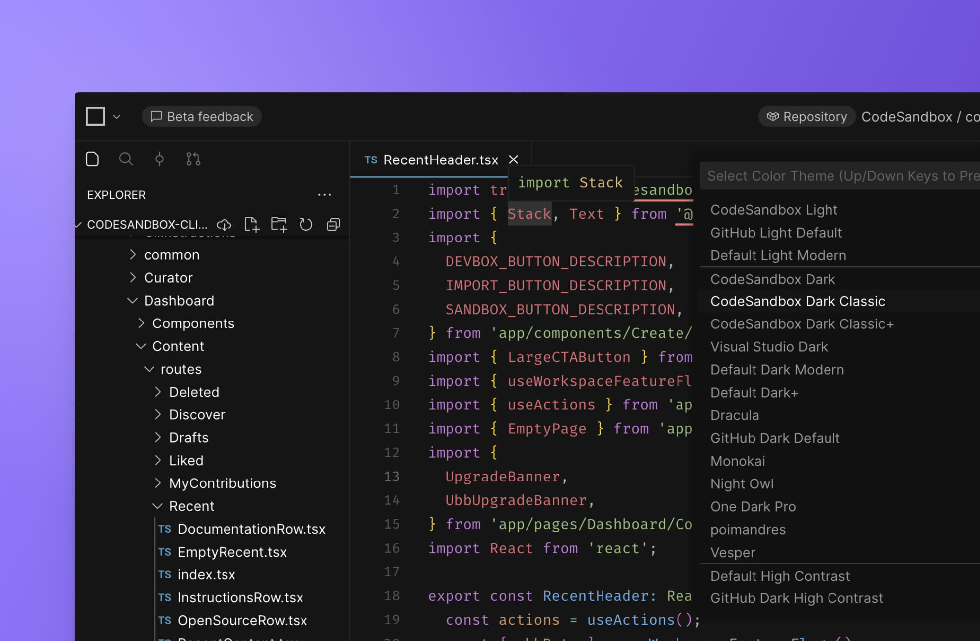980x641 pixels.
Task: Choose the Night Owl theme entry
Action: tap(742, 483)
